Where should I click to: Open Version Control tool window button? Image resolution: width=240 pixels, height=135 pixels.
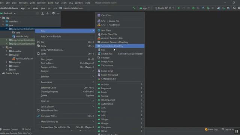click(9, 129)
